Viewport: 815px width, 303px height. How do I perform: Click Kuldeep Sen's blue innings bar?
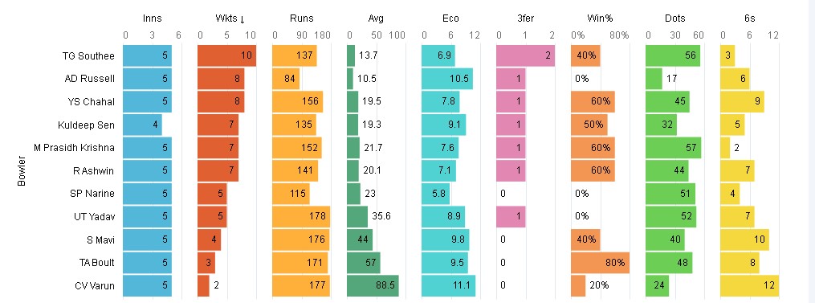[142, 125]
